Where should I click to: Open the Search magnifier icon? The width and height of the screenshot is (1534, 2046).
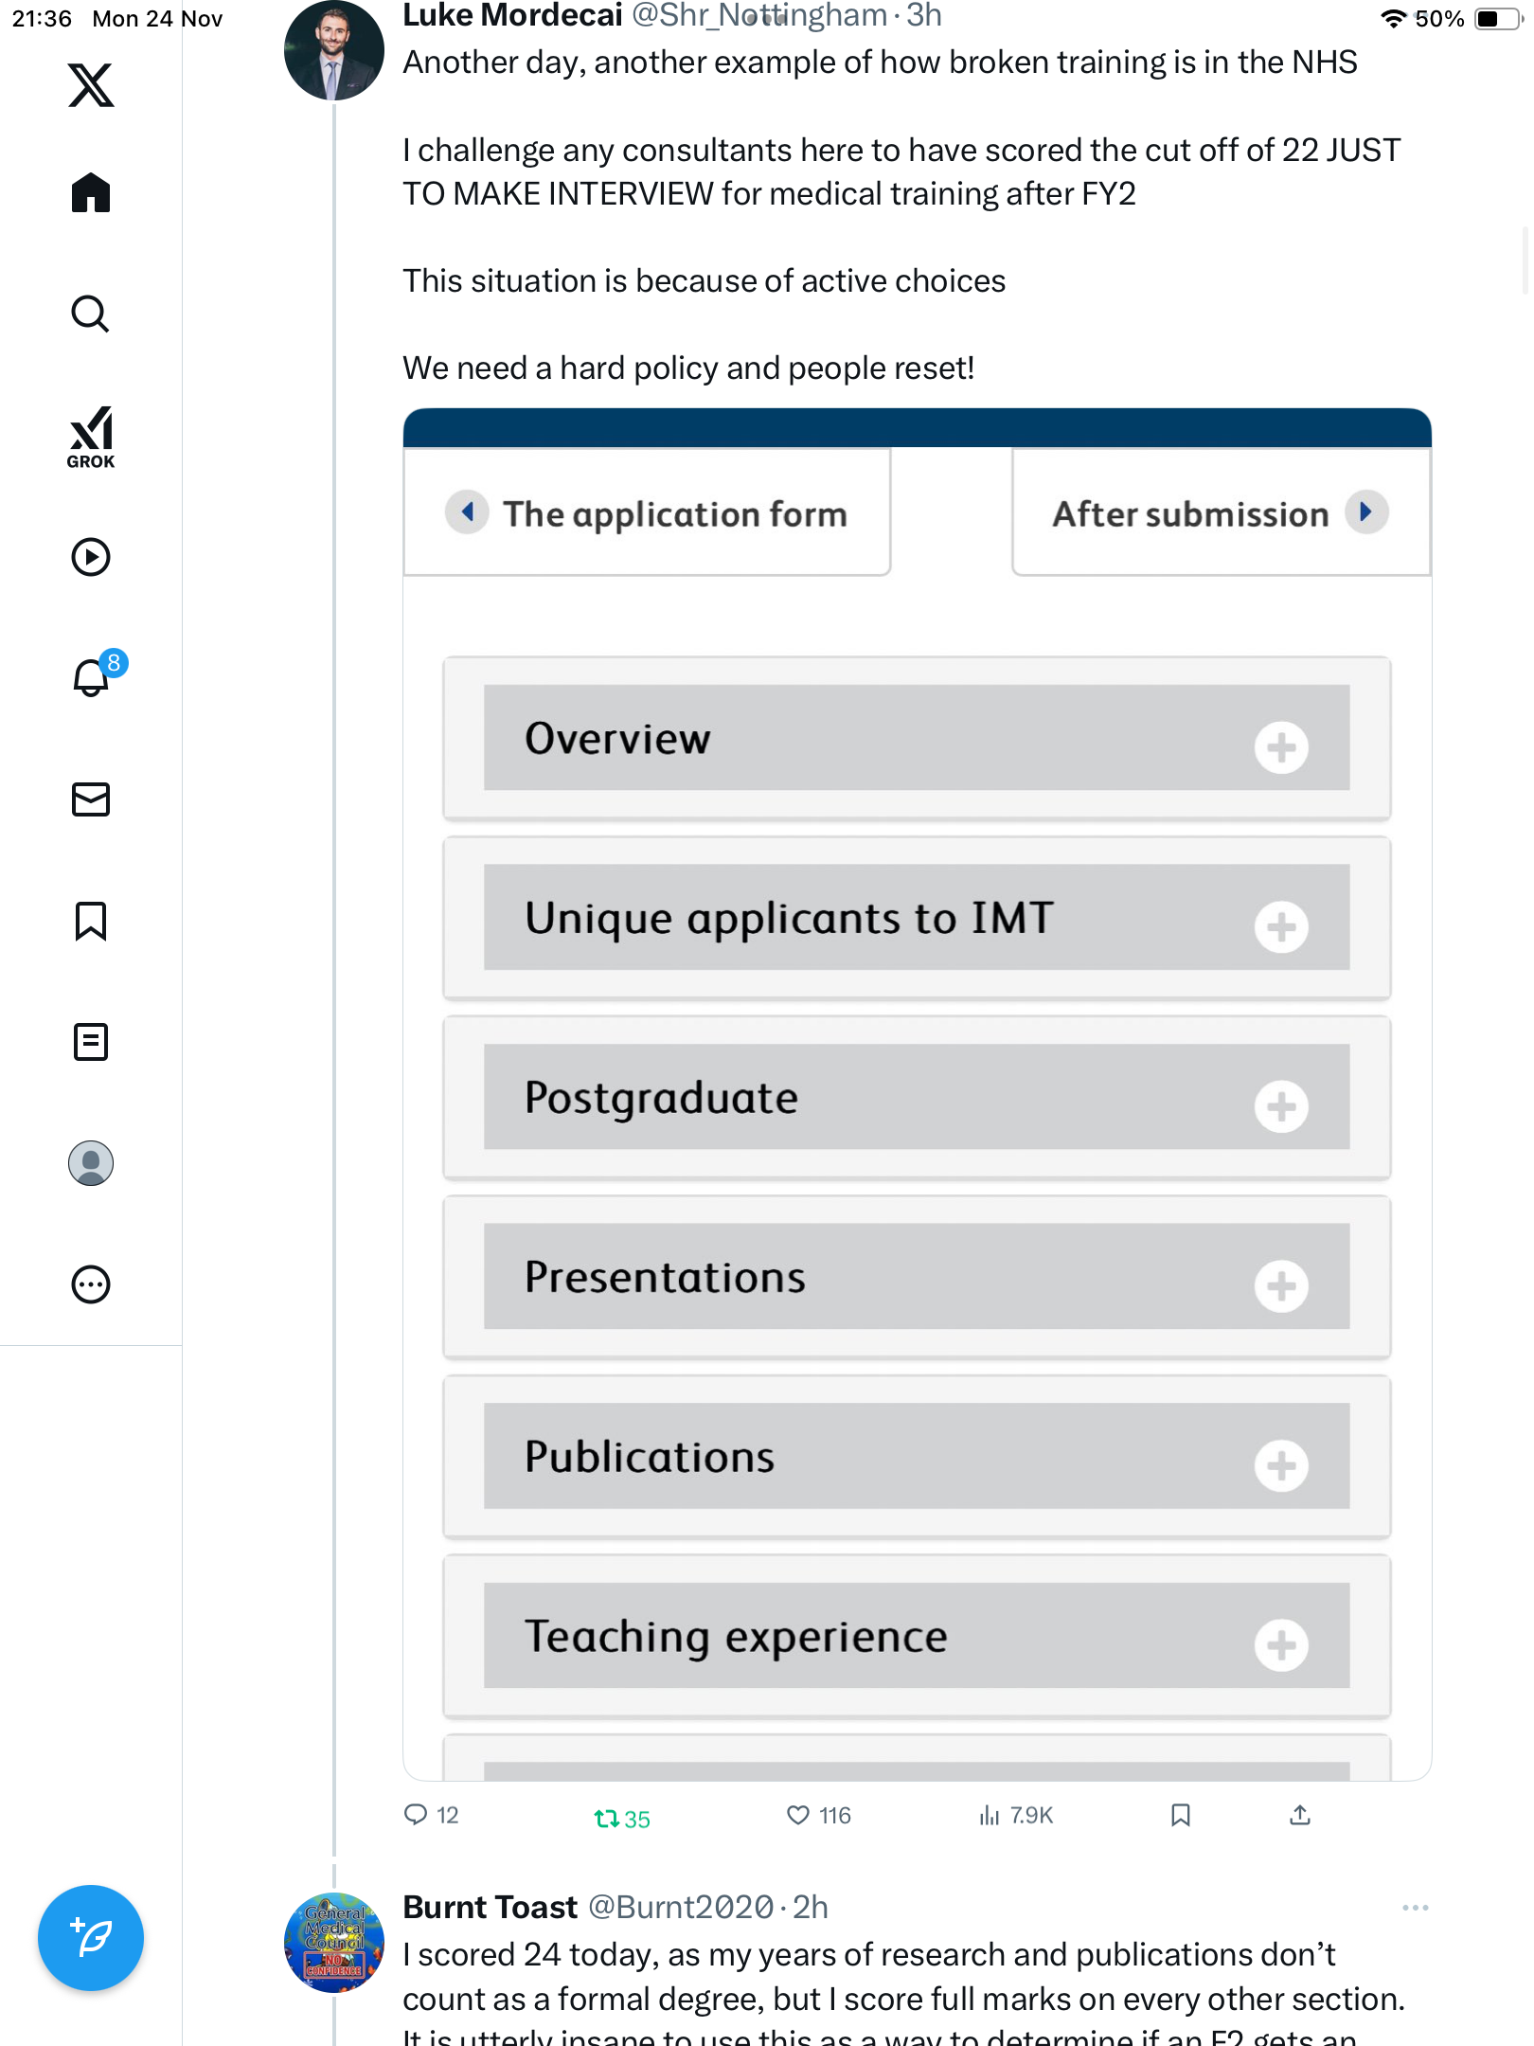pos(91,314)
